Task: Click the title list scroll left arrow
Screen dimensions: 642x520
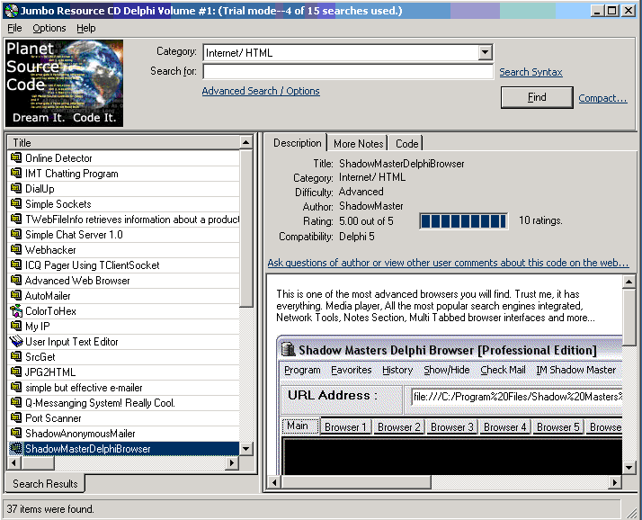Action: pos(14,462)
